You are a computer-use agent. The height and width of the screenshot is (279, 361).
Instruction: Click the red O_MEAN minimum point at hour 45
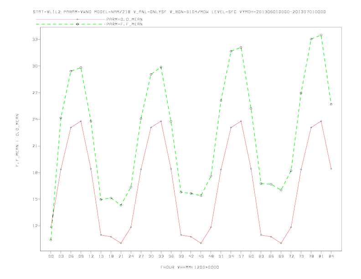coord(201,243)
